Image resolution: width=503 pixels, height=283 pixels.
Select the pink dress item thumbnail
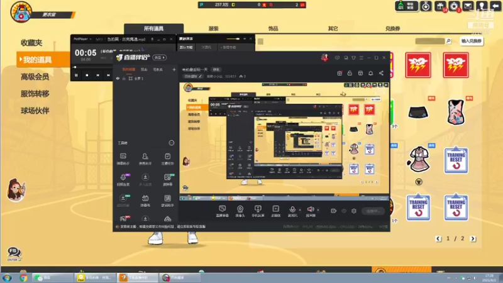click(x=418, y=159)
